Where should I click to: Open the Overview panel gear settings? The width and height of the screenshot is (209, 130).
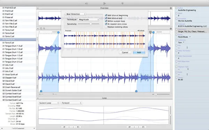(171, 8)
